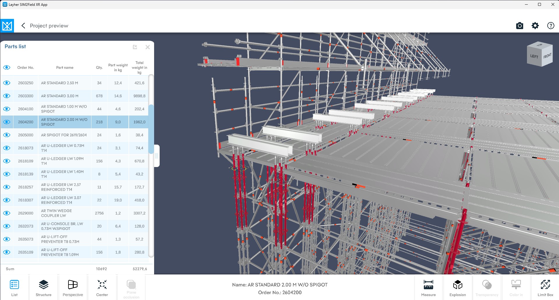Open the List panel tool
559x300 pixels.
pos(14,287)
